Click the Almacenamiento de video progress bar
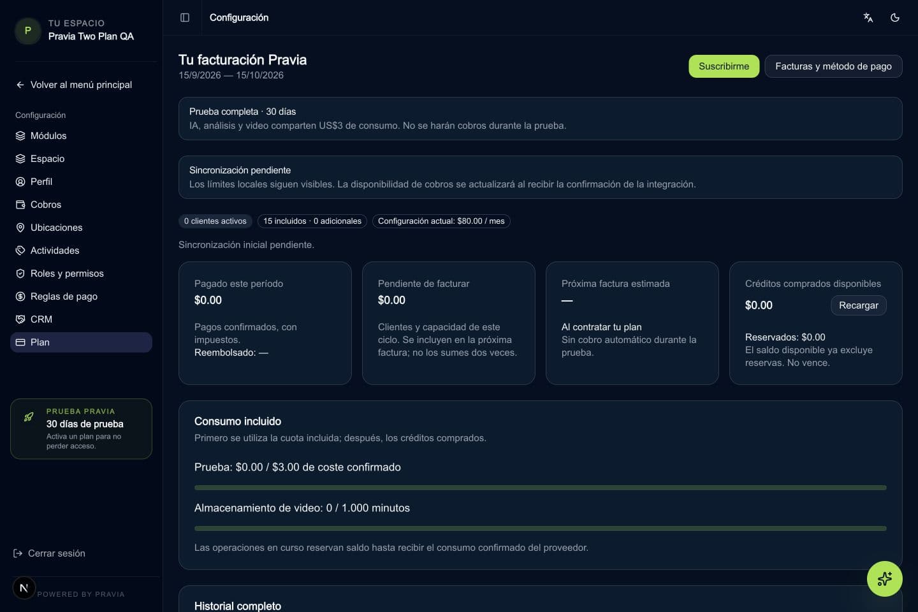 (540, 528)
